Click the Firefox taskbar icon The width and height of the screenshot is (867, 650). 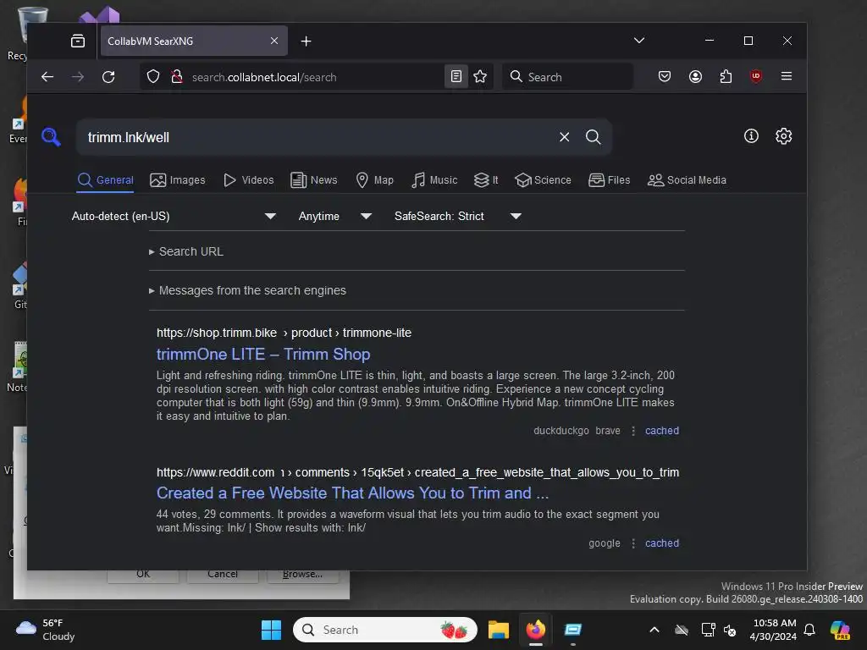[x=535, y=630]
